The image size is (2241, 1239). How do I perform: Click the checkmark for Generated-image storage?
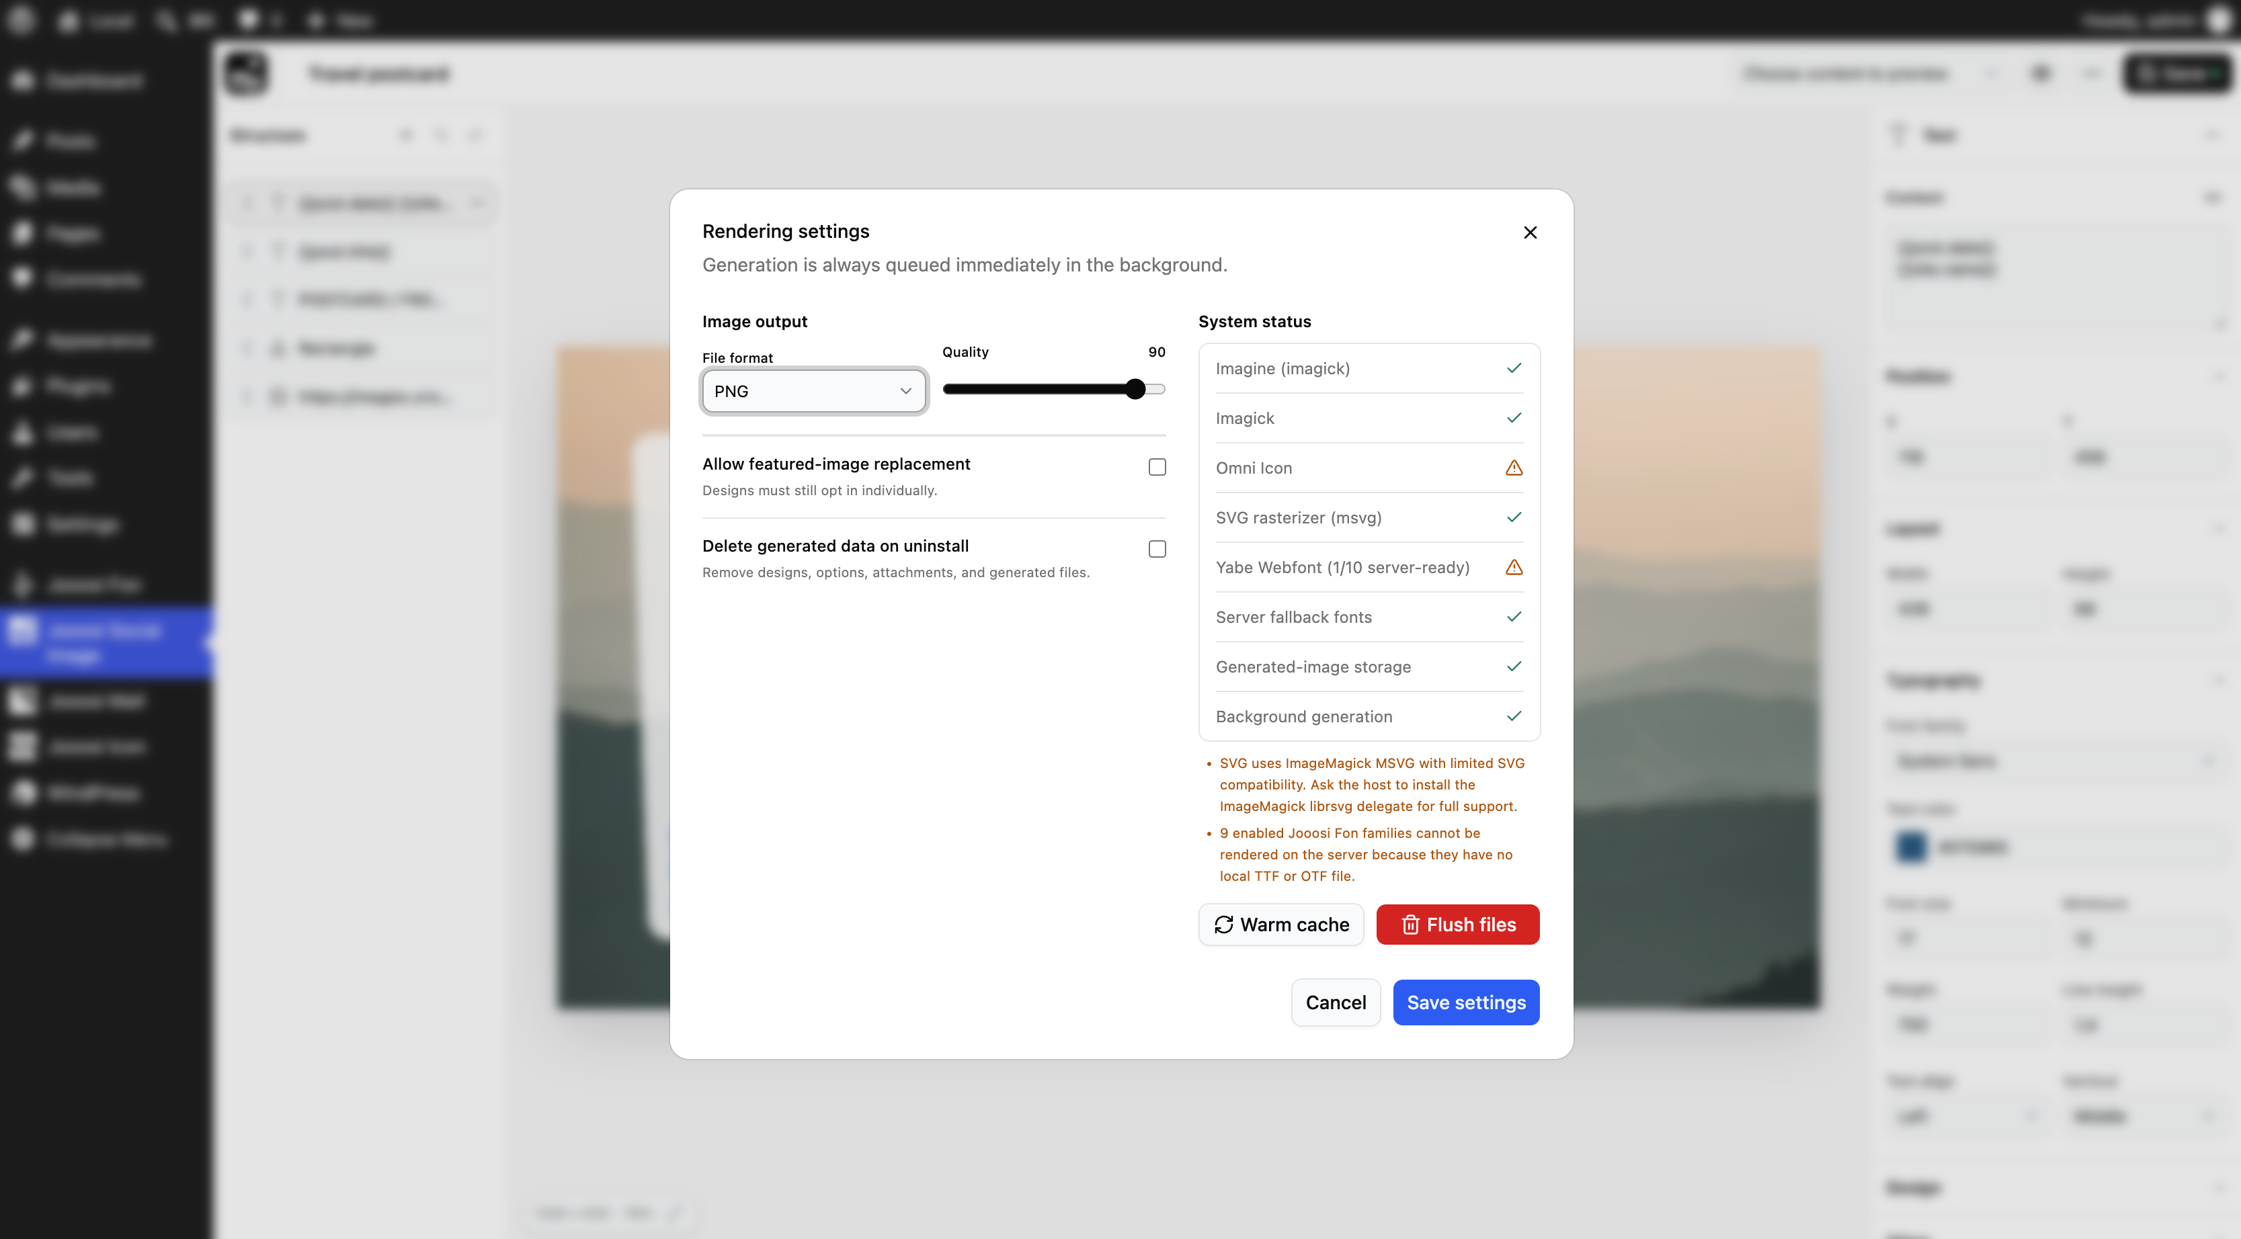1514,666
